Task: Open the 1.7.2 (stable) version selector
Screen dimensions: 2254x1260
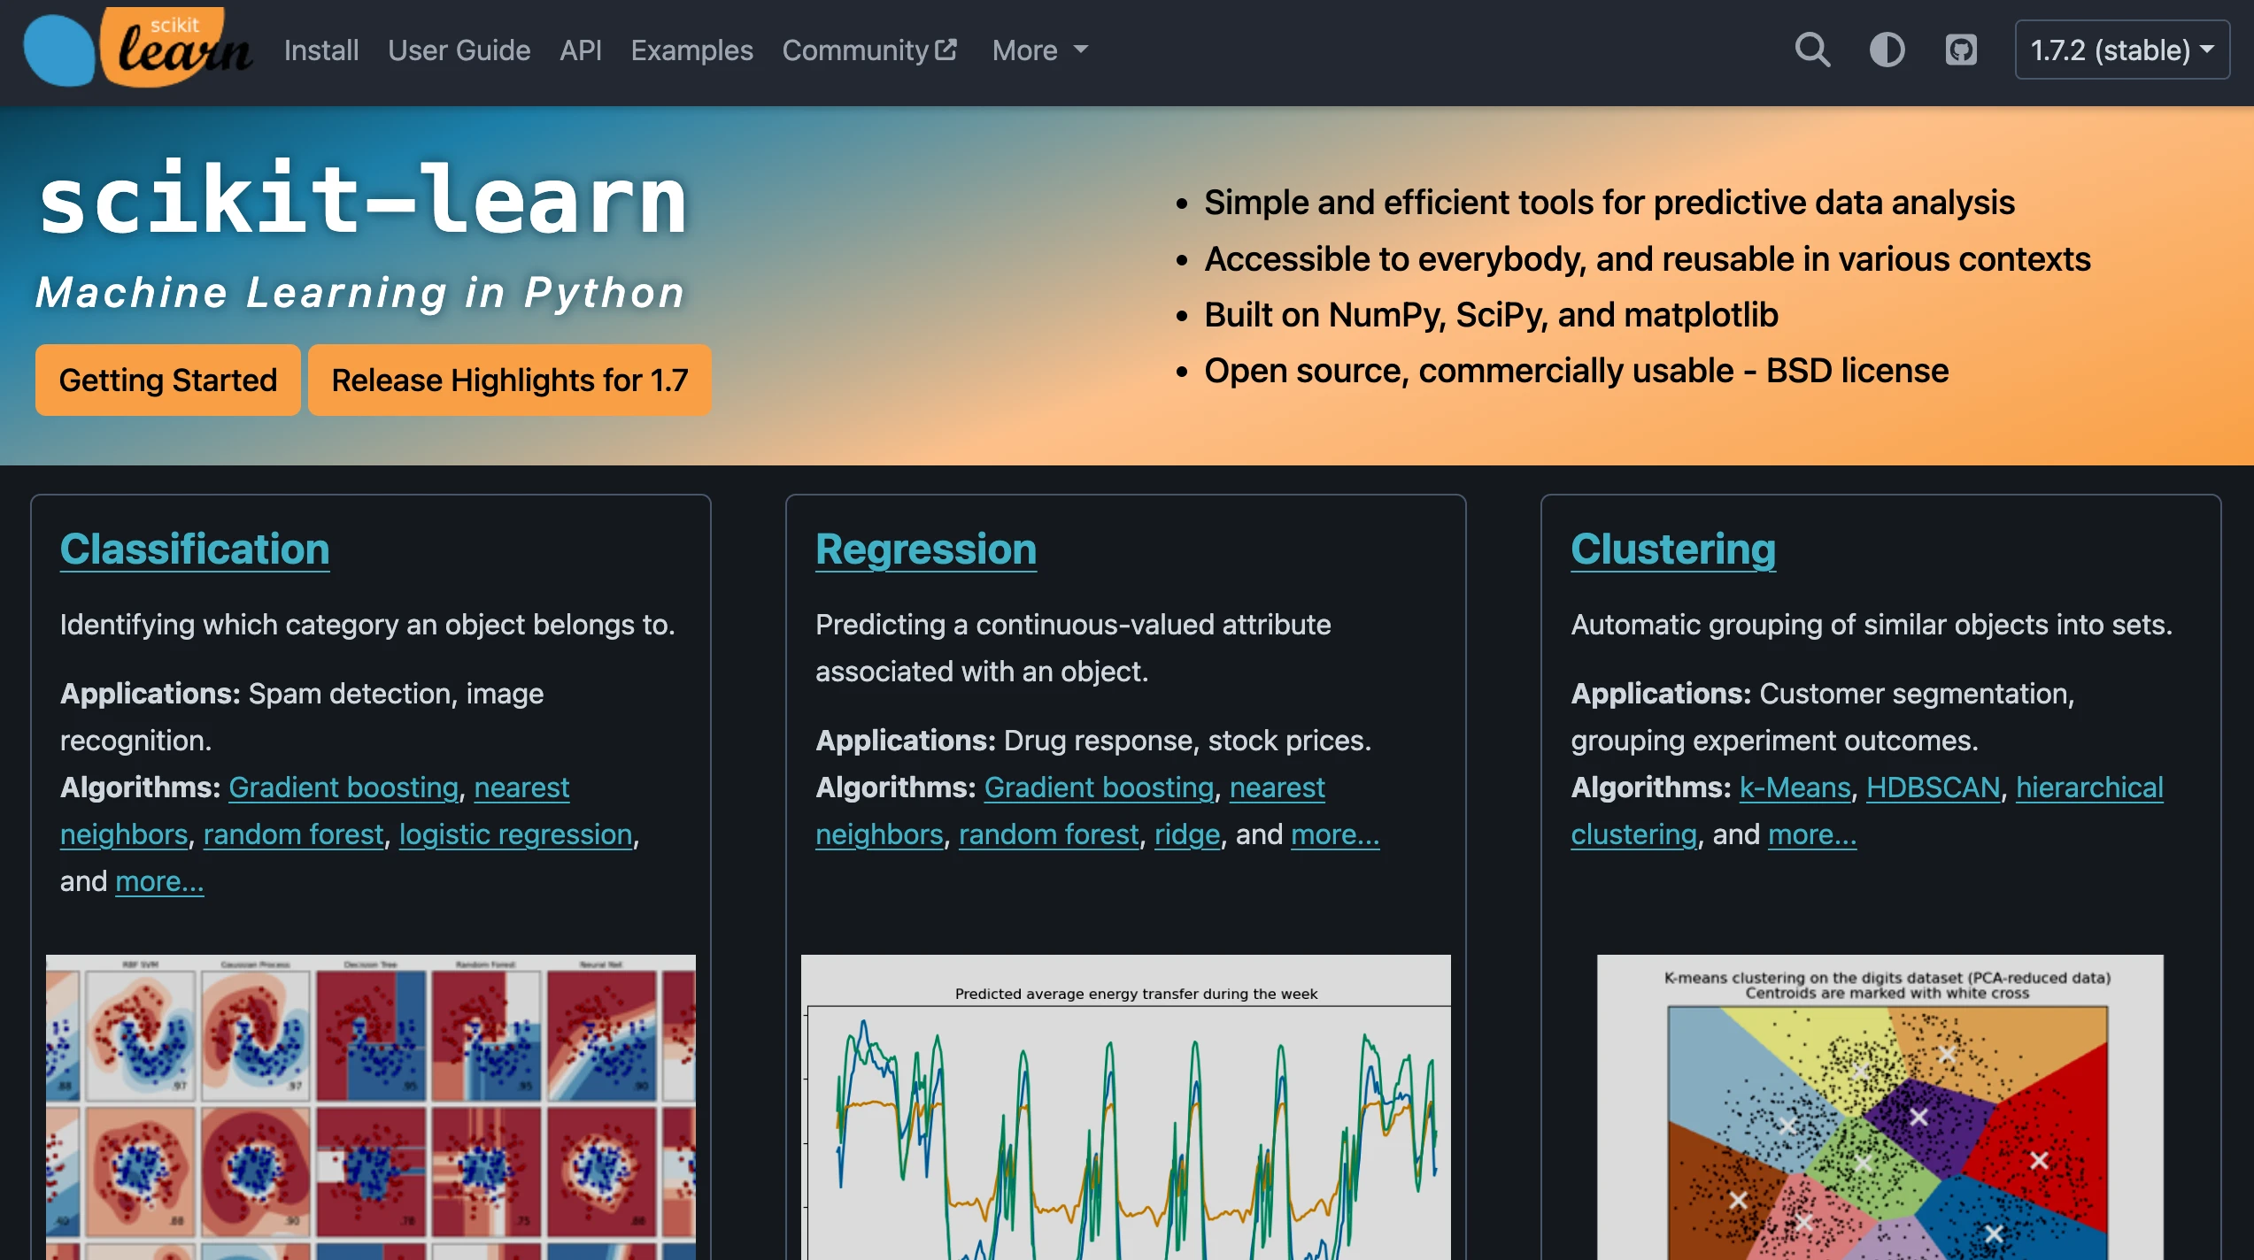Action: point(2121,50)
